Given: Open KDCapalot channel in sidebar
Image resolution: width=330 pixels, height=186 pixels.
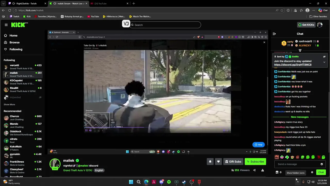Looking at the screenshot, I should tap(22, 82).
